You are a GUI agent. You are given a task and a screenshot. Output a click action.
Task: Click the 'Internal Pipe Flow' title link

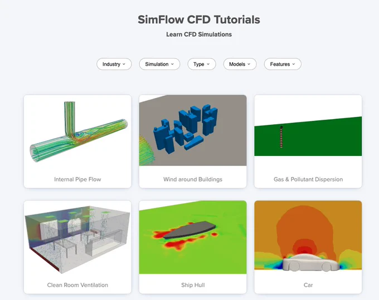(77, 179)
